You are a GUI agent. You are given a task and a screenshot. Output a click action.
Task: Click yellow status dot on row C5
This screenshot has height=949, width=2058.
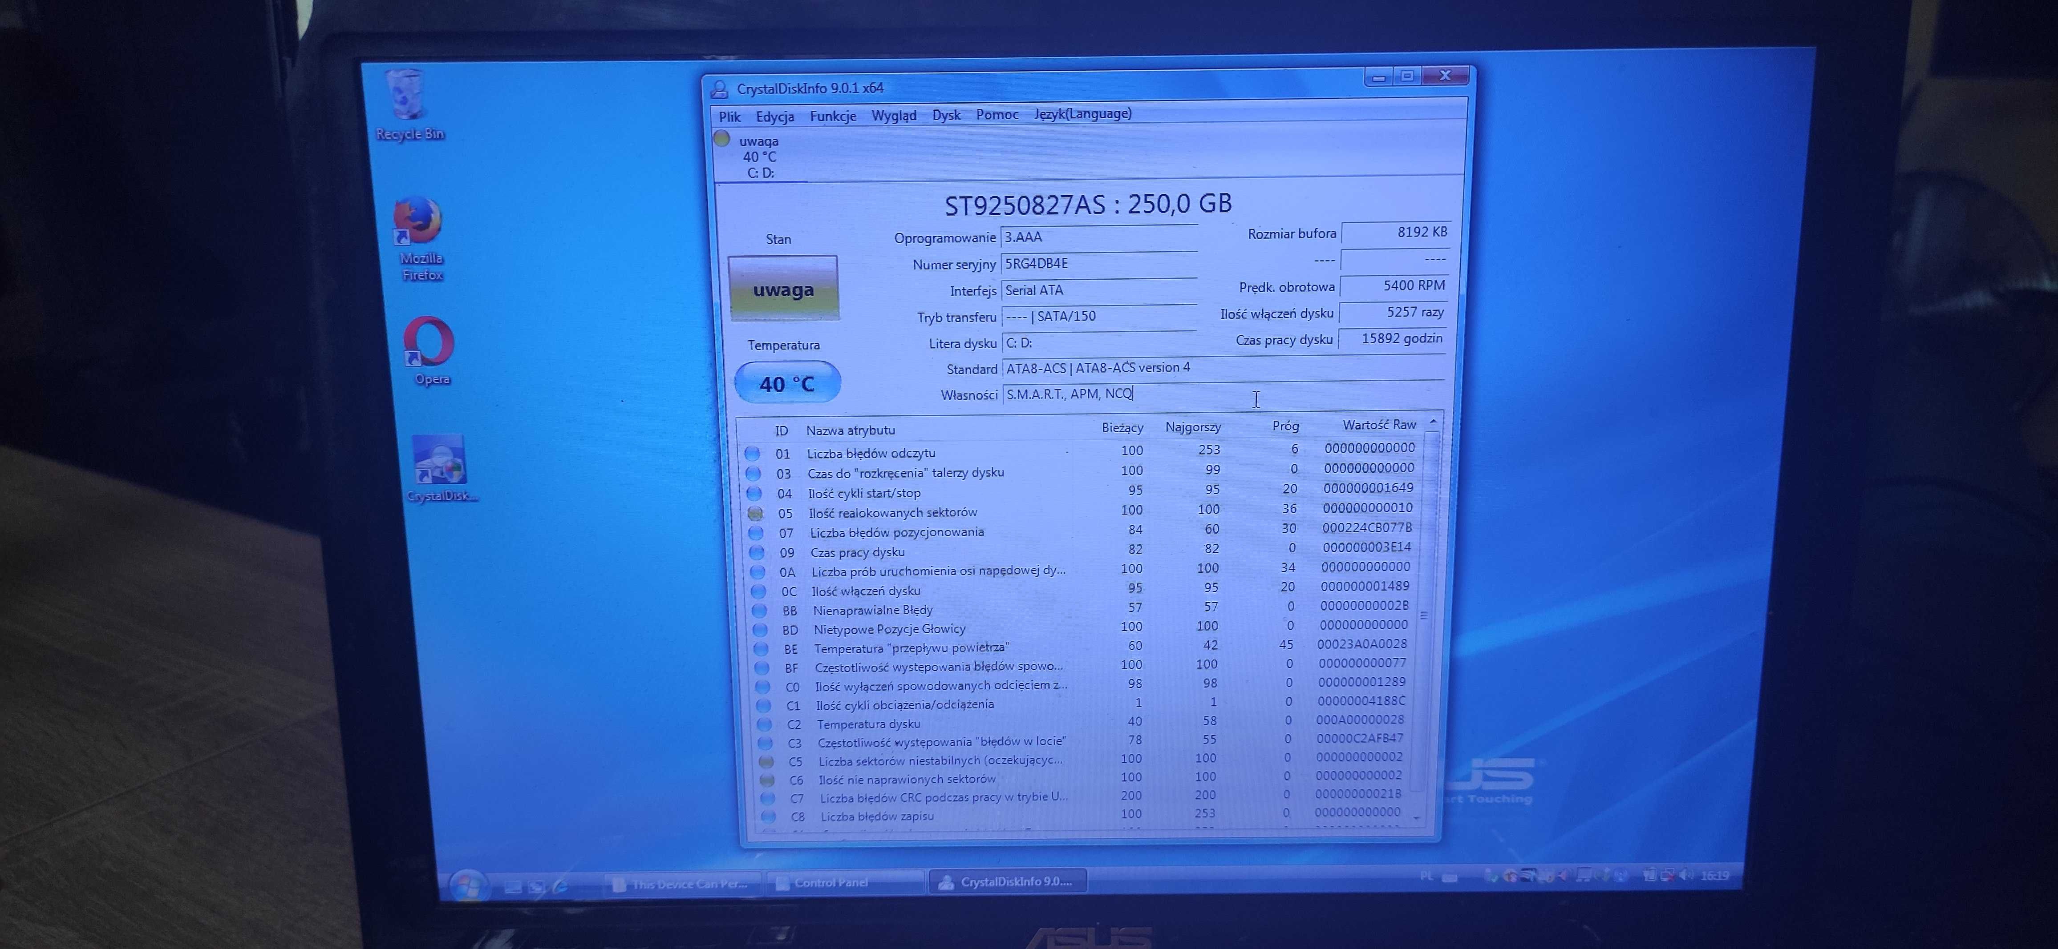tap(766, 761)
